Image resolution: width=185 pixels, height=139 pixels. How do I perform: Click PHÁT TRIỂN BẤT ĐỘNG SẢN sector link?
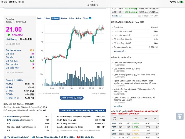pyautogui.click(x=126, y=114)
